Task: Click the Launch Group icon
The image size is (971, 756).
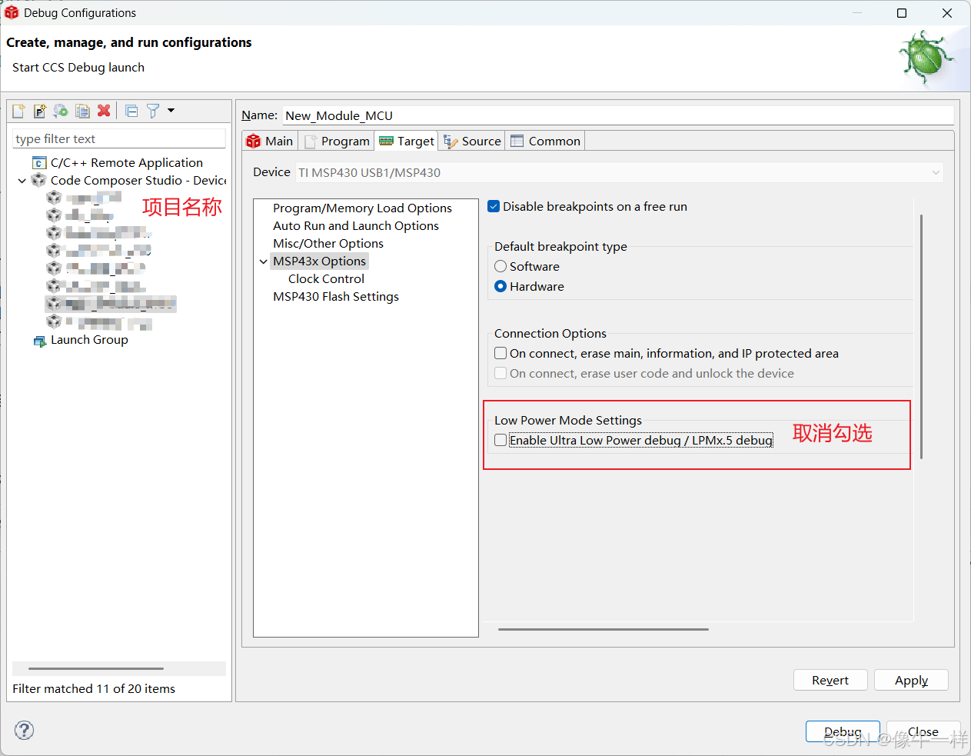Action: [x=39, y=340]
